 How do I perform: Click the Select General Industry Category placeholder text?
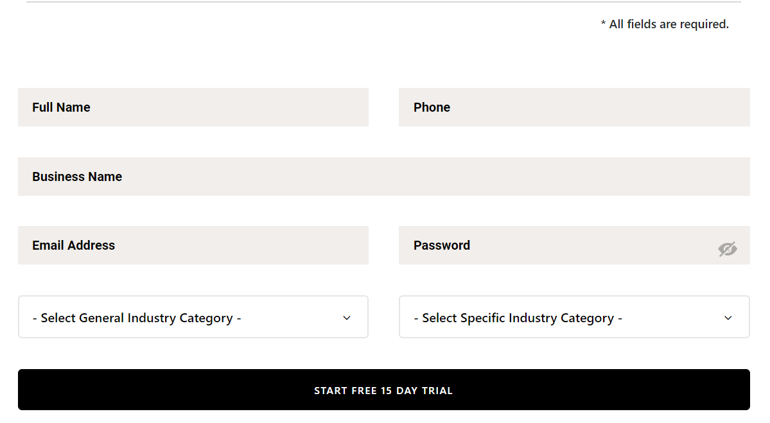click(137, 318)
